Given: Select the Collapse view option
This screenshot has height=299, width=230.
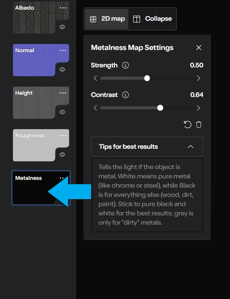Looking at the screenshot, I should click(x=152, y=19).
